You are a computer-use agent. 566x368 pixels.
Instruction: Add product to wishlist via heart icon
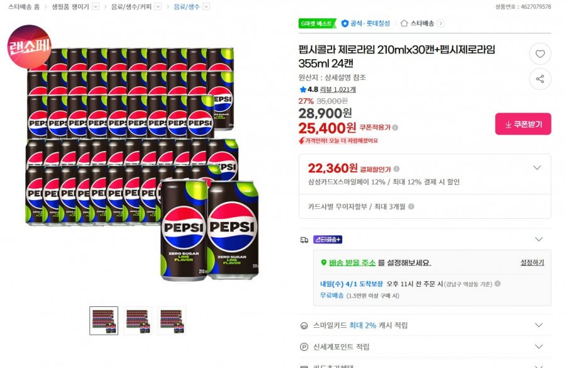tap(540, 54)
